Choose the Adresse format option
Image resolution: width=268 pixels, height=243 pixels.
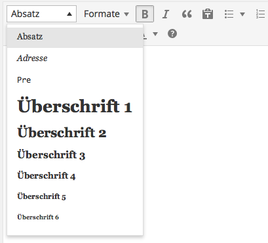(x=75, y=58)
